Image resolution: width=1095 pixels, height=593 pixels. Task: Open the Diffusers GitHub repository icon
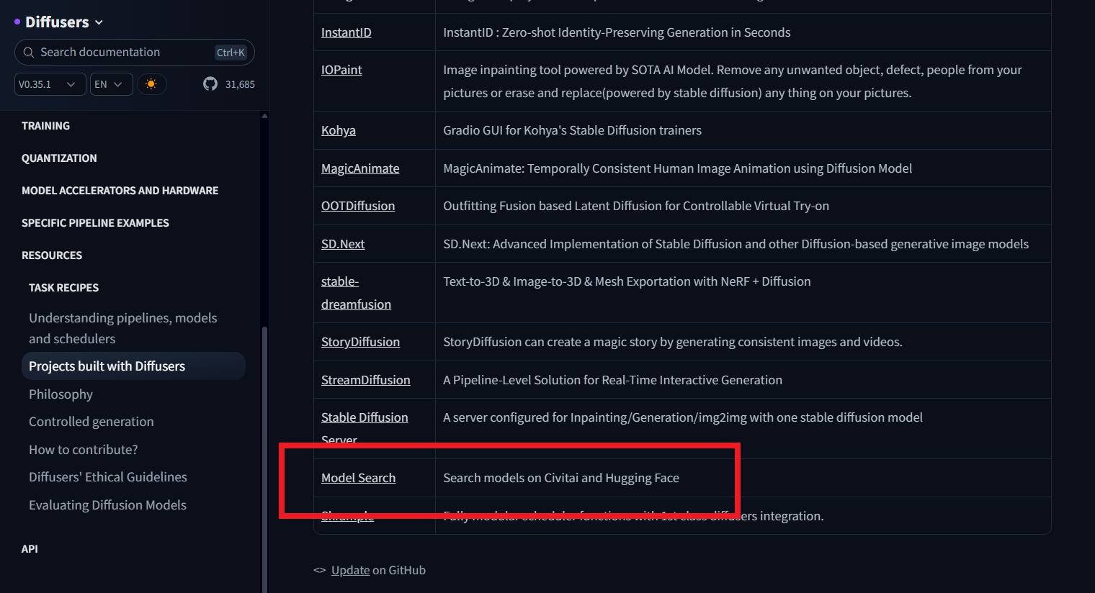coord(210,84)
